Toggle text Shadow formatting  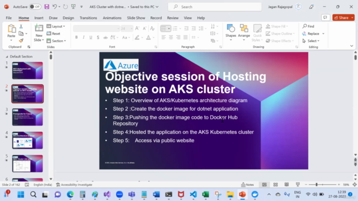tap(98, 37)
